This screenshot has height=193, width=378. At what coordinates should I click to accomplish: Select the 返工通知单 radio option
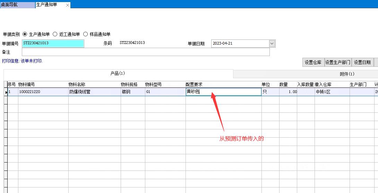(x=55, y=34)
